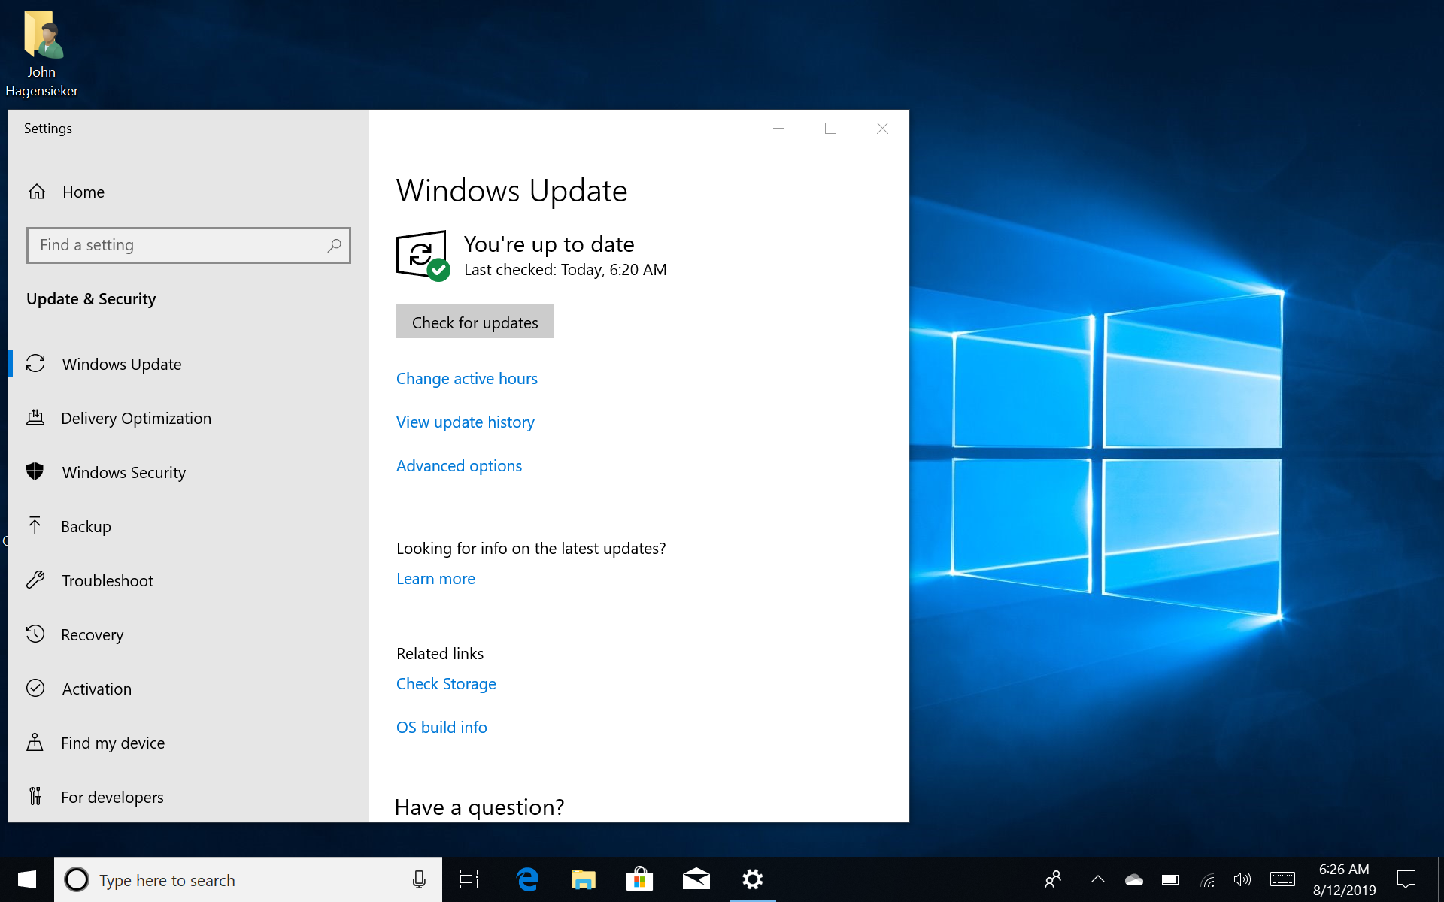Open the Mail app from the taskbar
The width and height of the screenshot is (1444, 902).
tap(696, 879)
